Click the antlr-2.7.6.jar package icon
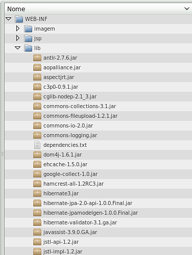 pyautogui.click(x=37, y=58)
